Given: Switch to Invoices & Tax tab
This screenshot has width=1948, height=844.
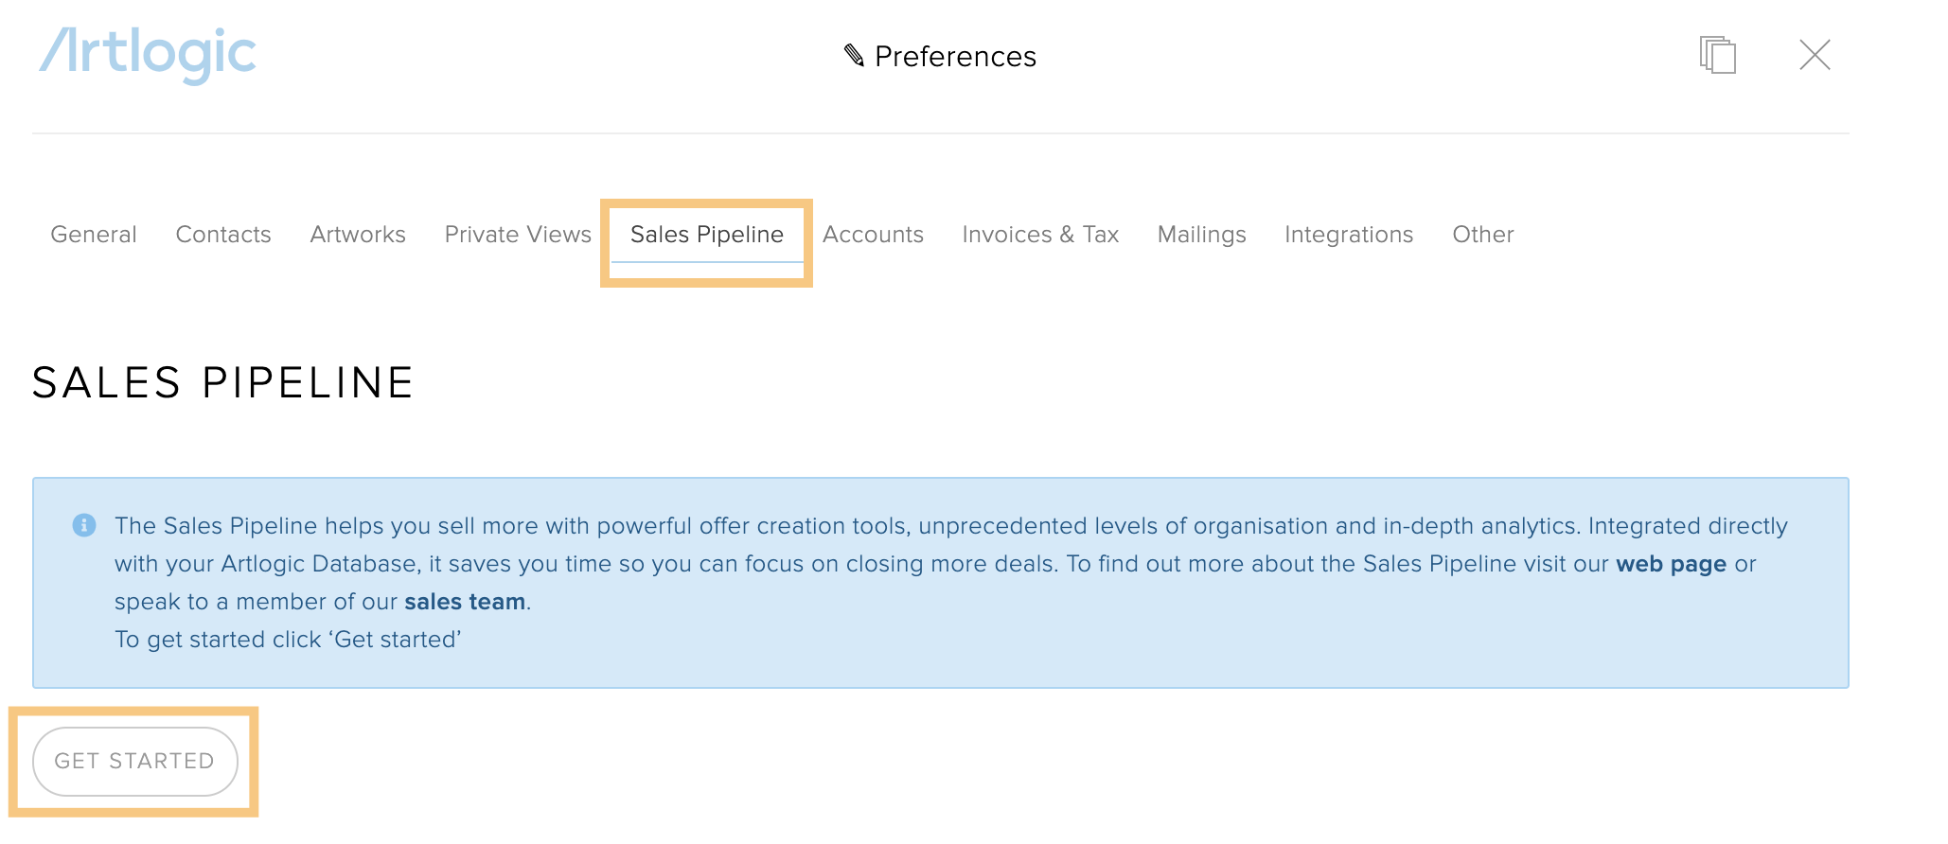Looking at the screenshot, I should [1040, 235].
